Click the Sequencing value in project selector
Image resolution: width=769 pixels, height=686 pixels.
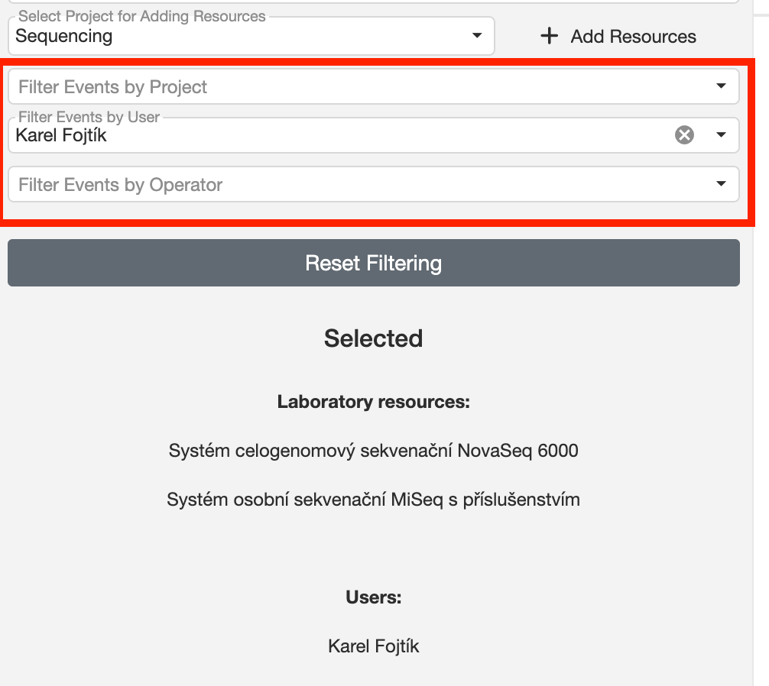point(64,36)
